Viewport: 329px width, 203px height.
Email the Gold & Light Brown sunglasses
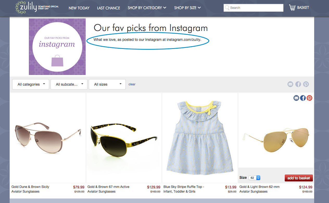[296, 98]
